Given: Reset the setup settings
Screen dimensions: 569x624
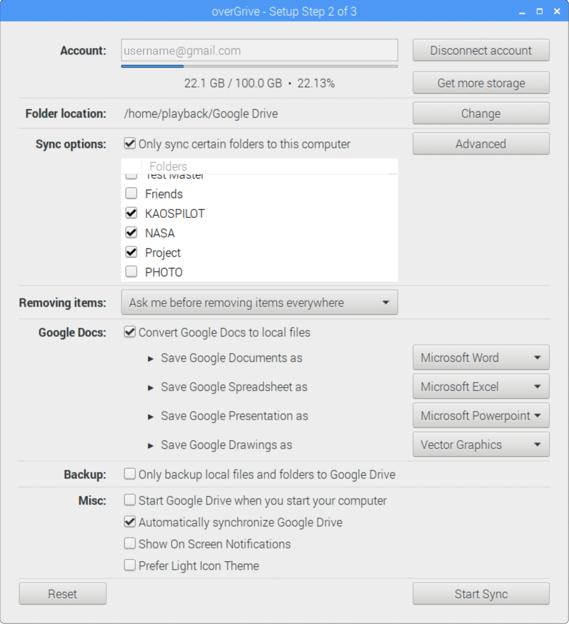Looking at the screenshot, I should point(62,594).
